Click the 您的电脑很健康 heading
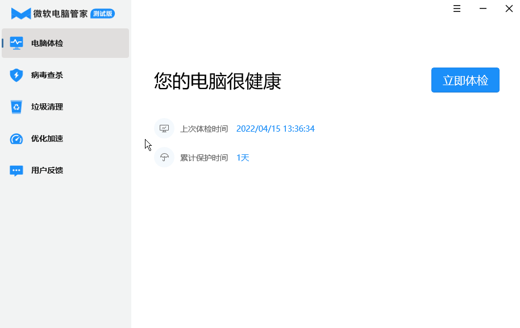This screenshot has width=520, height=328. pos(217,81)
